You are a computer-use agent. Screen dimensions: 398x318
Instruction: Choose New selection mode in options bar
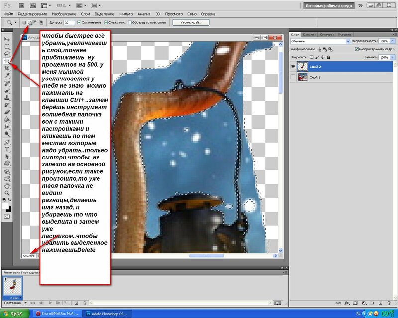pyautogui.click(x=24, y=22)
